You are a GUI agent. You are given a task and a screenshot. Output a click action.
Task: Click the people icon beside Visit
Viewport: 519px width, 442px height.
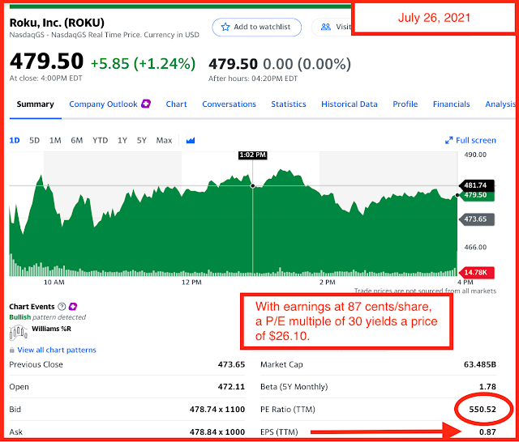(326, 27)
